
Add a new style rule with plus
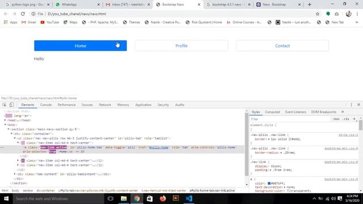(354, 119)
